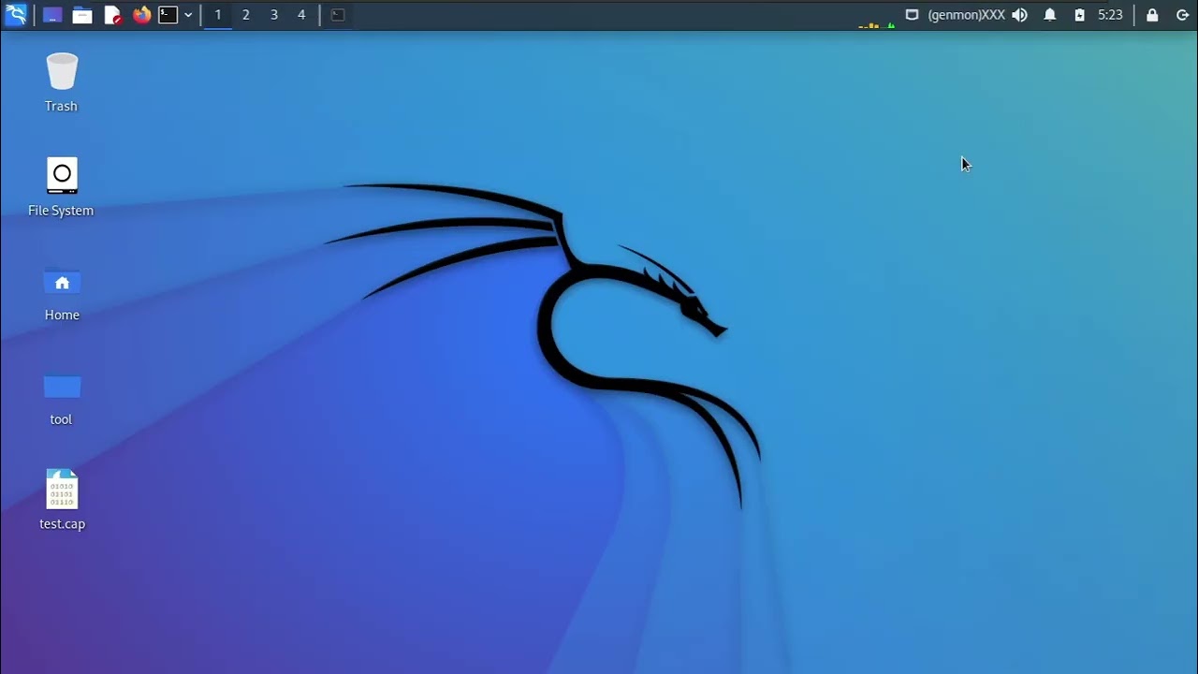Select the Trash desktop icon
Image resolution: width=1198 pixels, height=674 pixels.
[61, 83]
